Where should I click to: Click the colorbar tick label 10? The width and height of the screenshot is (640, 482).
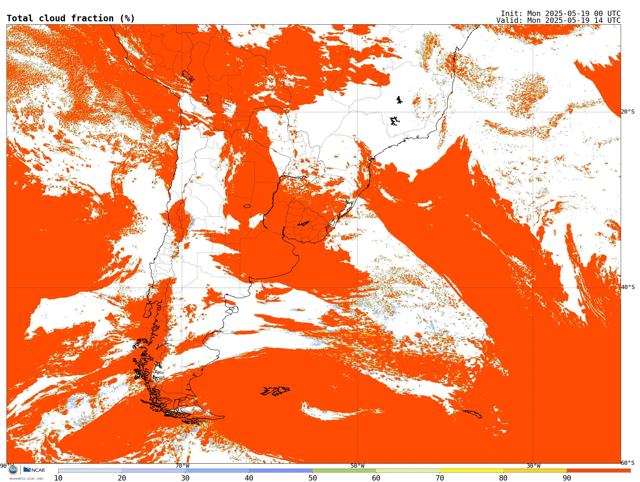(x=58, y=478)
